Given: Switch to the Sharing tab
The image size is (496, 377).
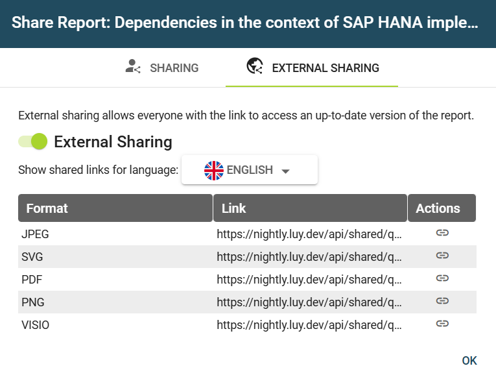Looking at the screenshot, I should [x=162, y=67].
